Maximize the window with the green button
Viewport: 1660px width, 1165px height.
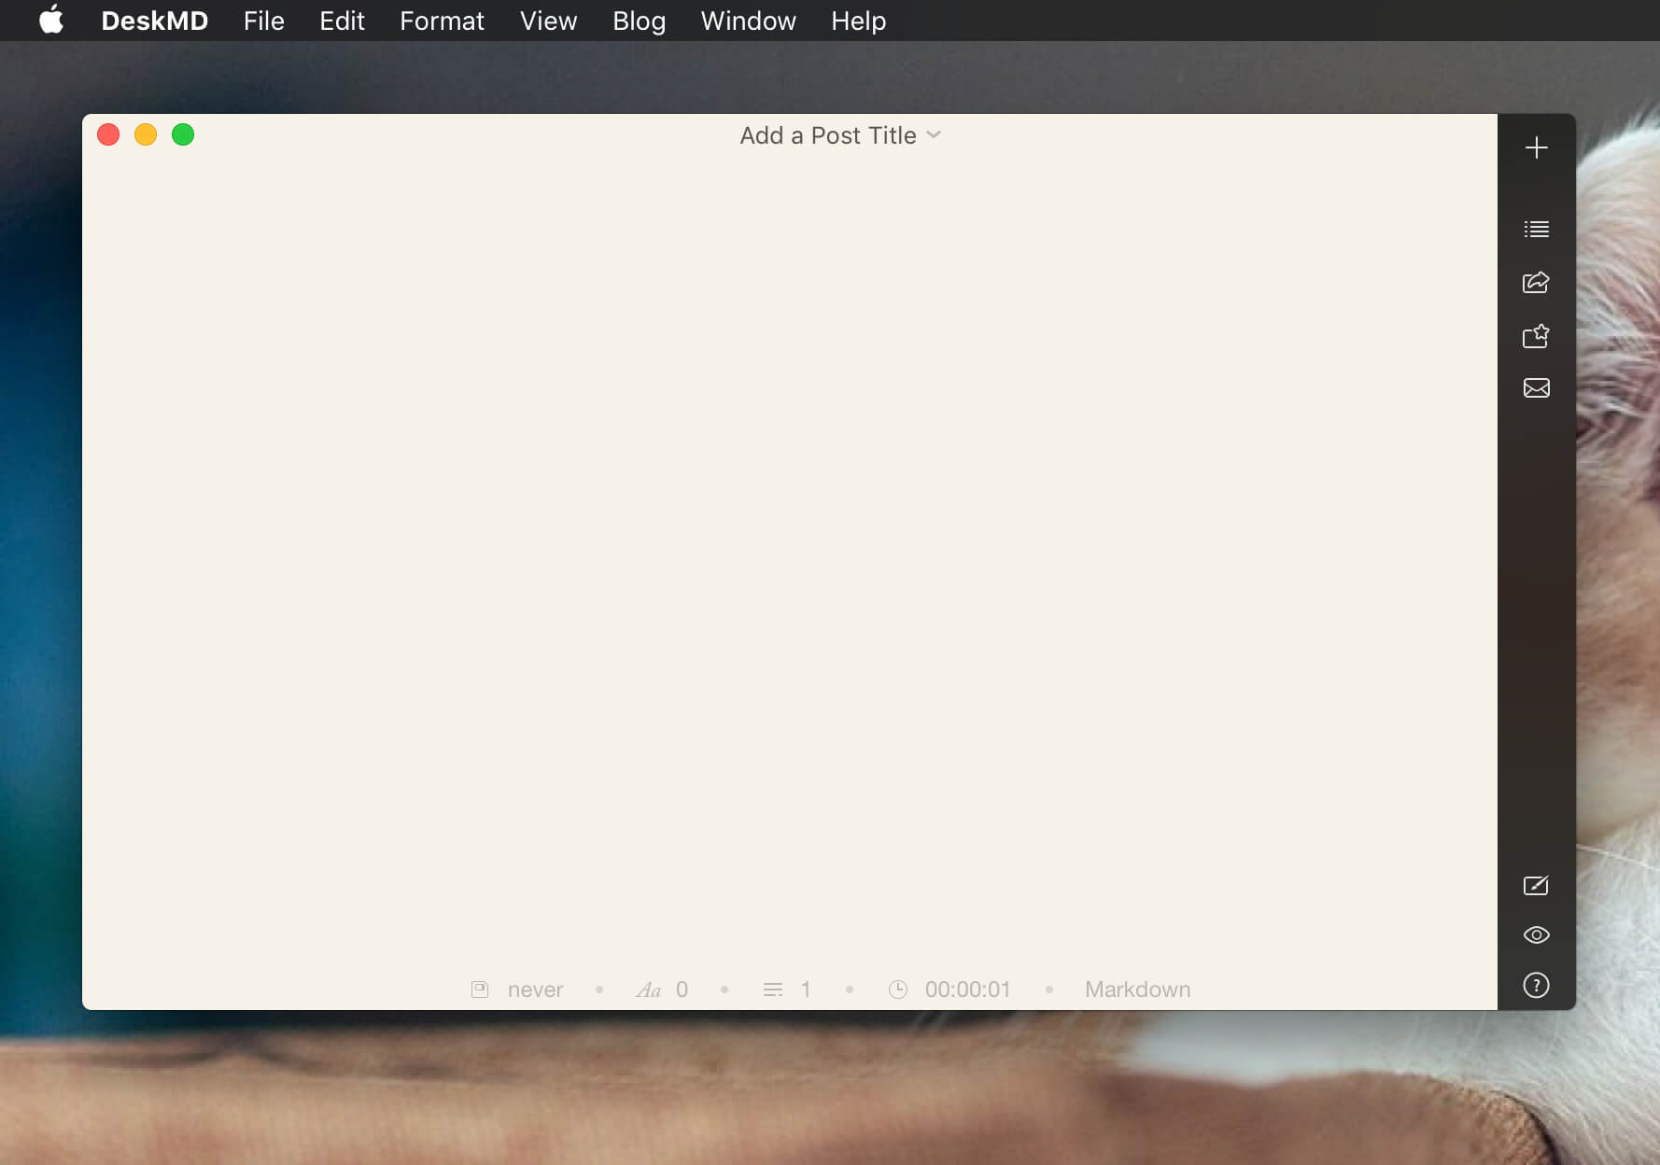pyautogui.click(x=183, y=134)
